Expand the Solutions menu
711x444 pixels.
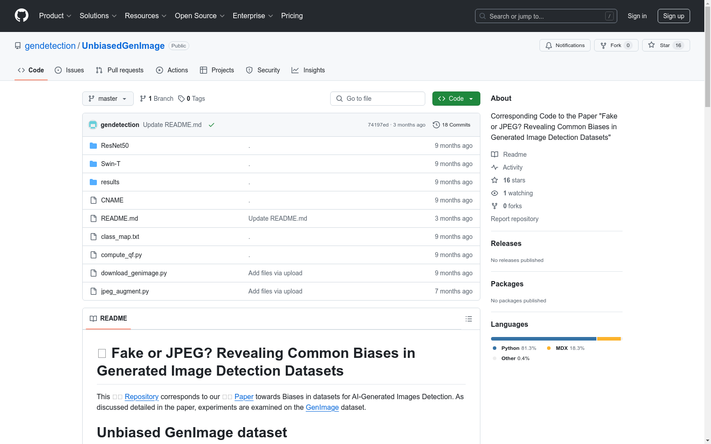tap(98, 16)
